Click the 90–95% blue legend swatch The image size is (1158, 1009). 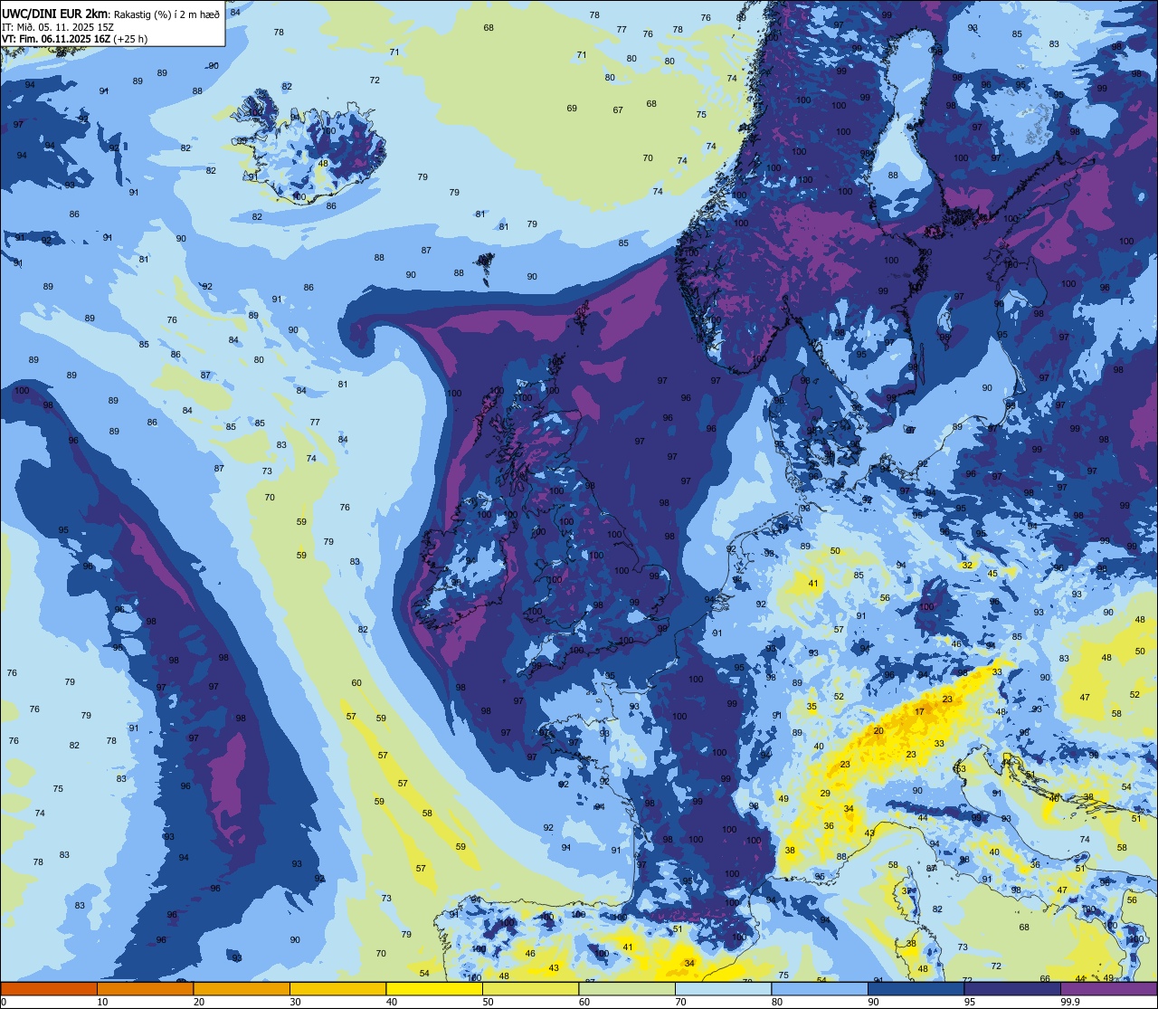(916, 988)
